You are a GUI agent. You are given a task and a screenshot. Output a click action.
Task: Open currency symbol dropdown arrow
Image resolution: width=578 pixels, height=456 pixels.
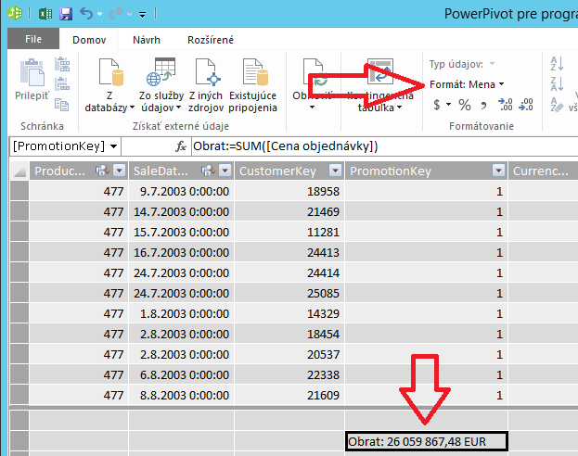[x=449, y=105]
